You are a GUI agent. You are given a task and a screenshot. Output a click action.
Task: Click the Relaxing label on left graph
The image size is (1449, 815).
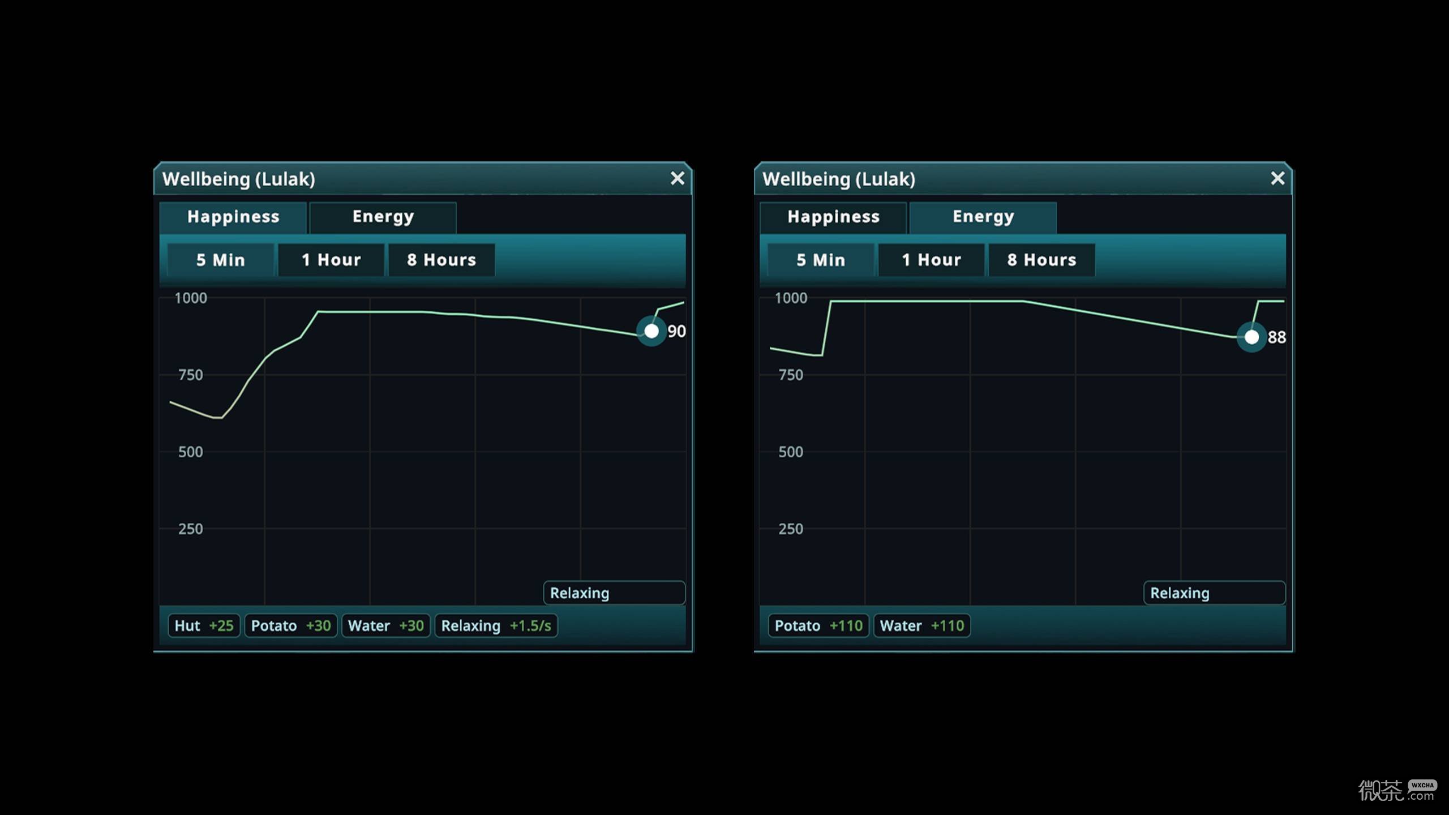614,593
